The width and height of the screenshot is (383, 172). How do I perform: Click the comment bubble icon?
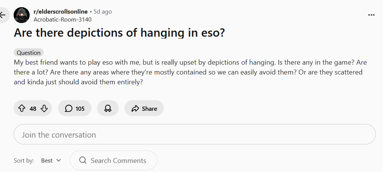(69, 108)
